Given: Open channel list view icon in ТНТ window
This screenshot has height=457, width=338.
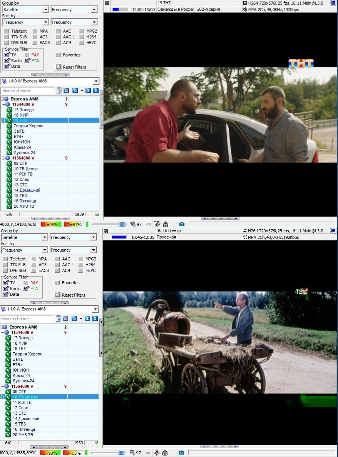Looking at the screenshot, I should click(59, 90).
